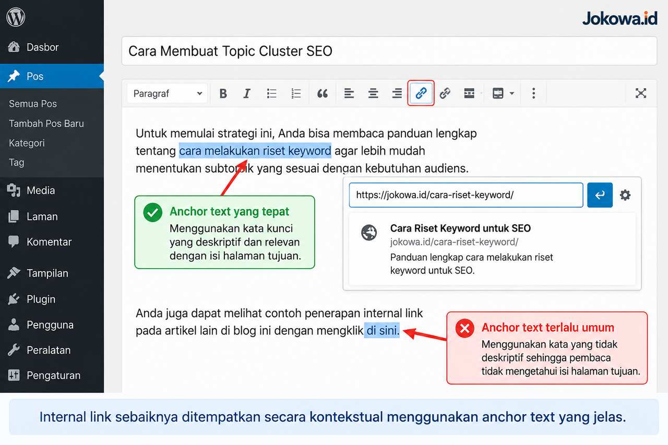Open the three-dot more options menu

click(533, 93)
